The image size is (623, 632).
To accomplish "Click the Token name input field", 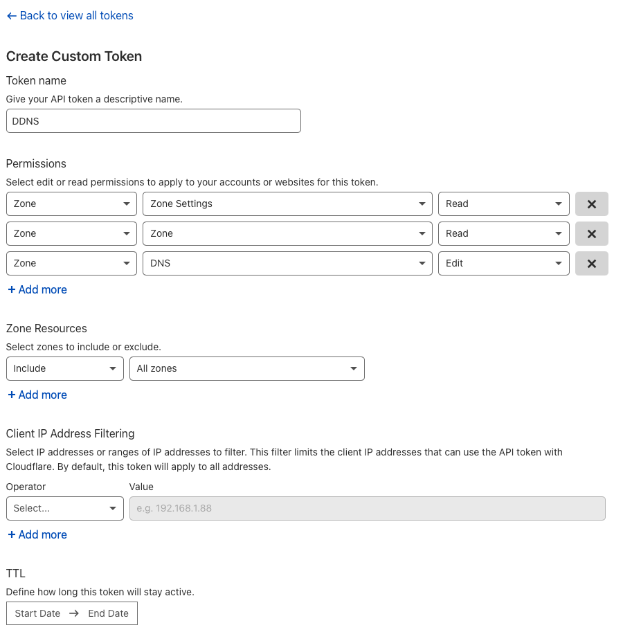I will click(153, 120).
